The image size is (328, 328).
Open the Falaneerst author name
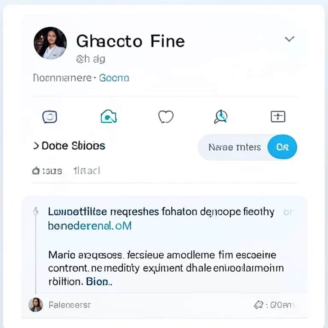pyautogui.click(x=69, y=305)
